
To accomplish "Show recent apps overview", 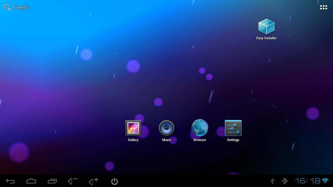I will (x=52, y=181).
